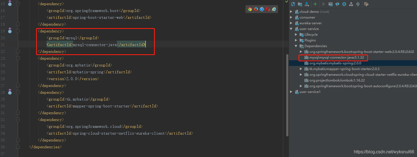Open page in Firefox browser icon

click(256, 9)
